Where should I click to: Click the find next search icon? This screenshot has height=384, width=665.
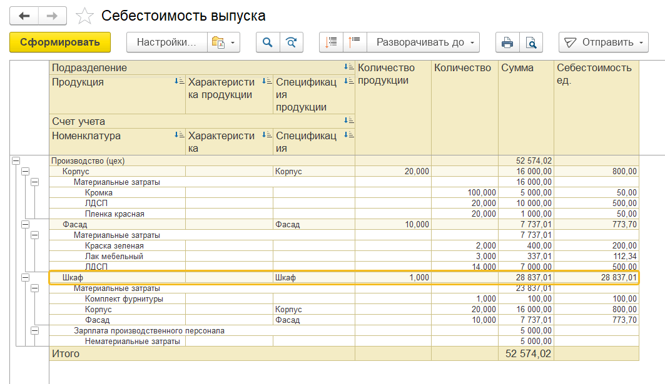291,42
